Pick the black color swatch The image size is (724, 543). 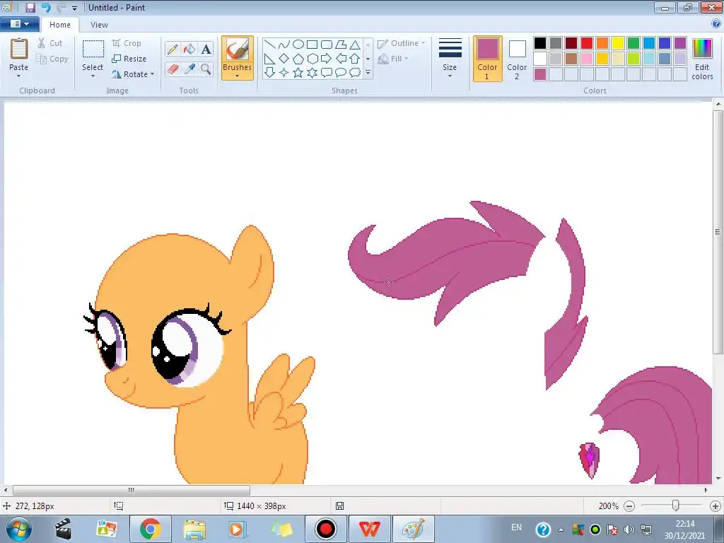pos(540,43)
